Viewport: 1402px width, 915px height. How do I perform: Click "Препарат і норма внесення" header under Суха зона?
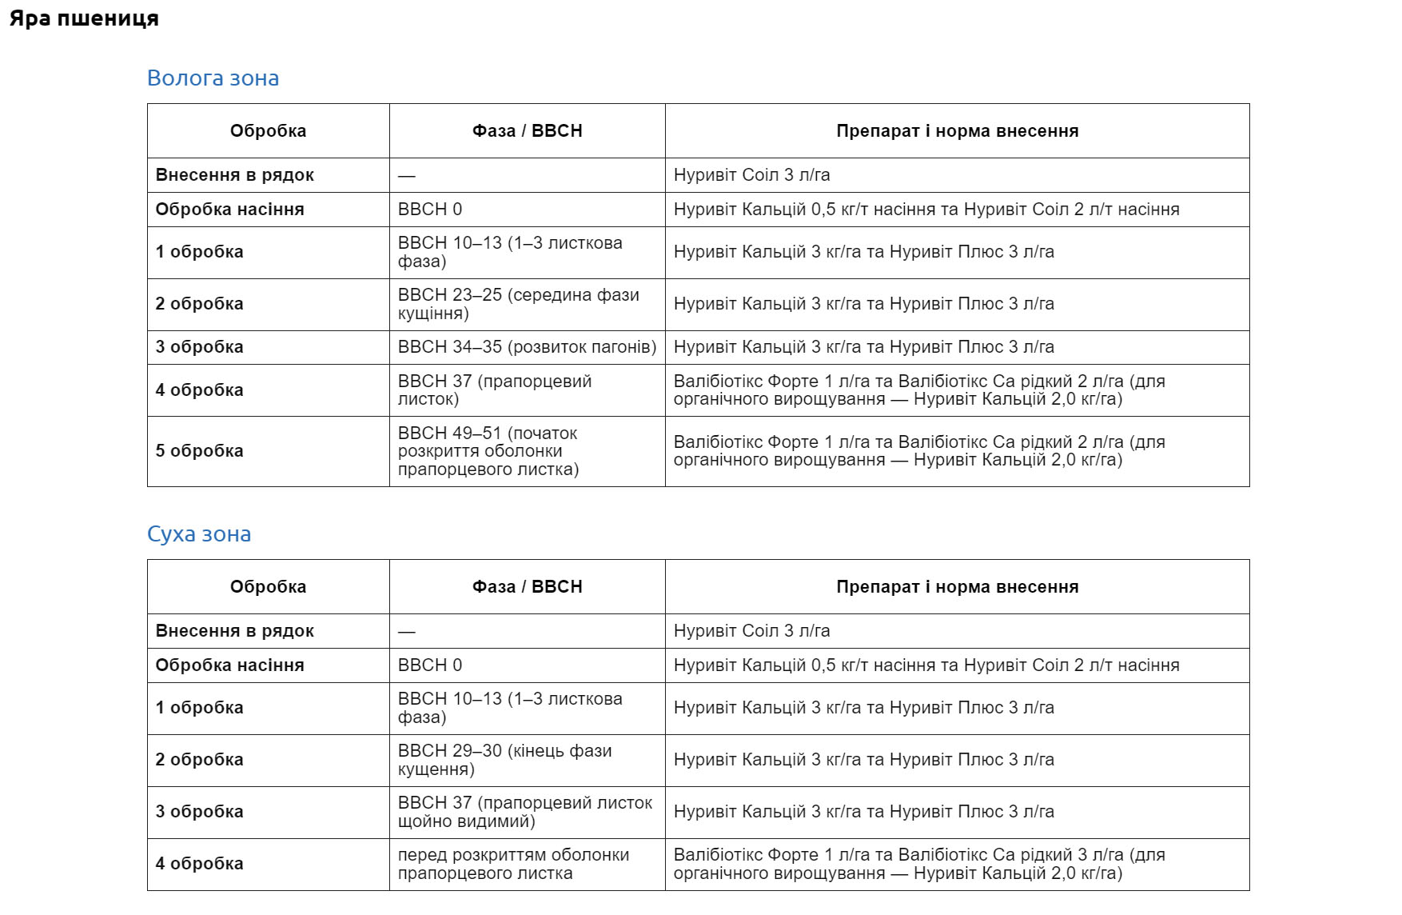tap(958, 586)
